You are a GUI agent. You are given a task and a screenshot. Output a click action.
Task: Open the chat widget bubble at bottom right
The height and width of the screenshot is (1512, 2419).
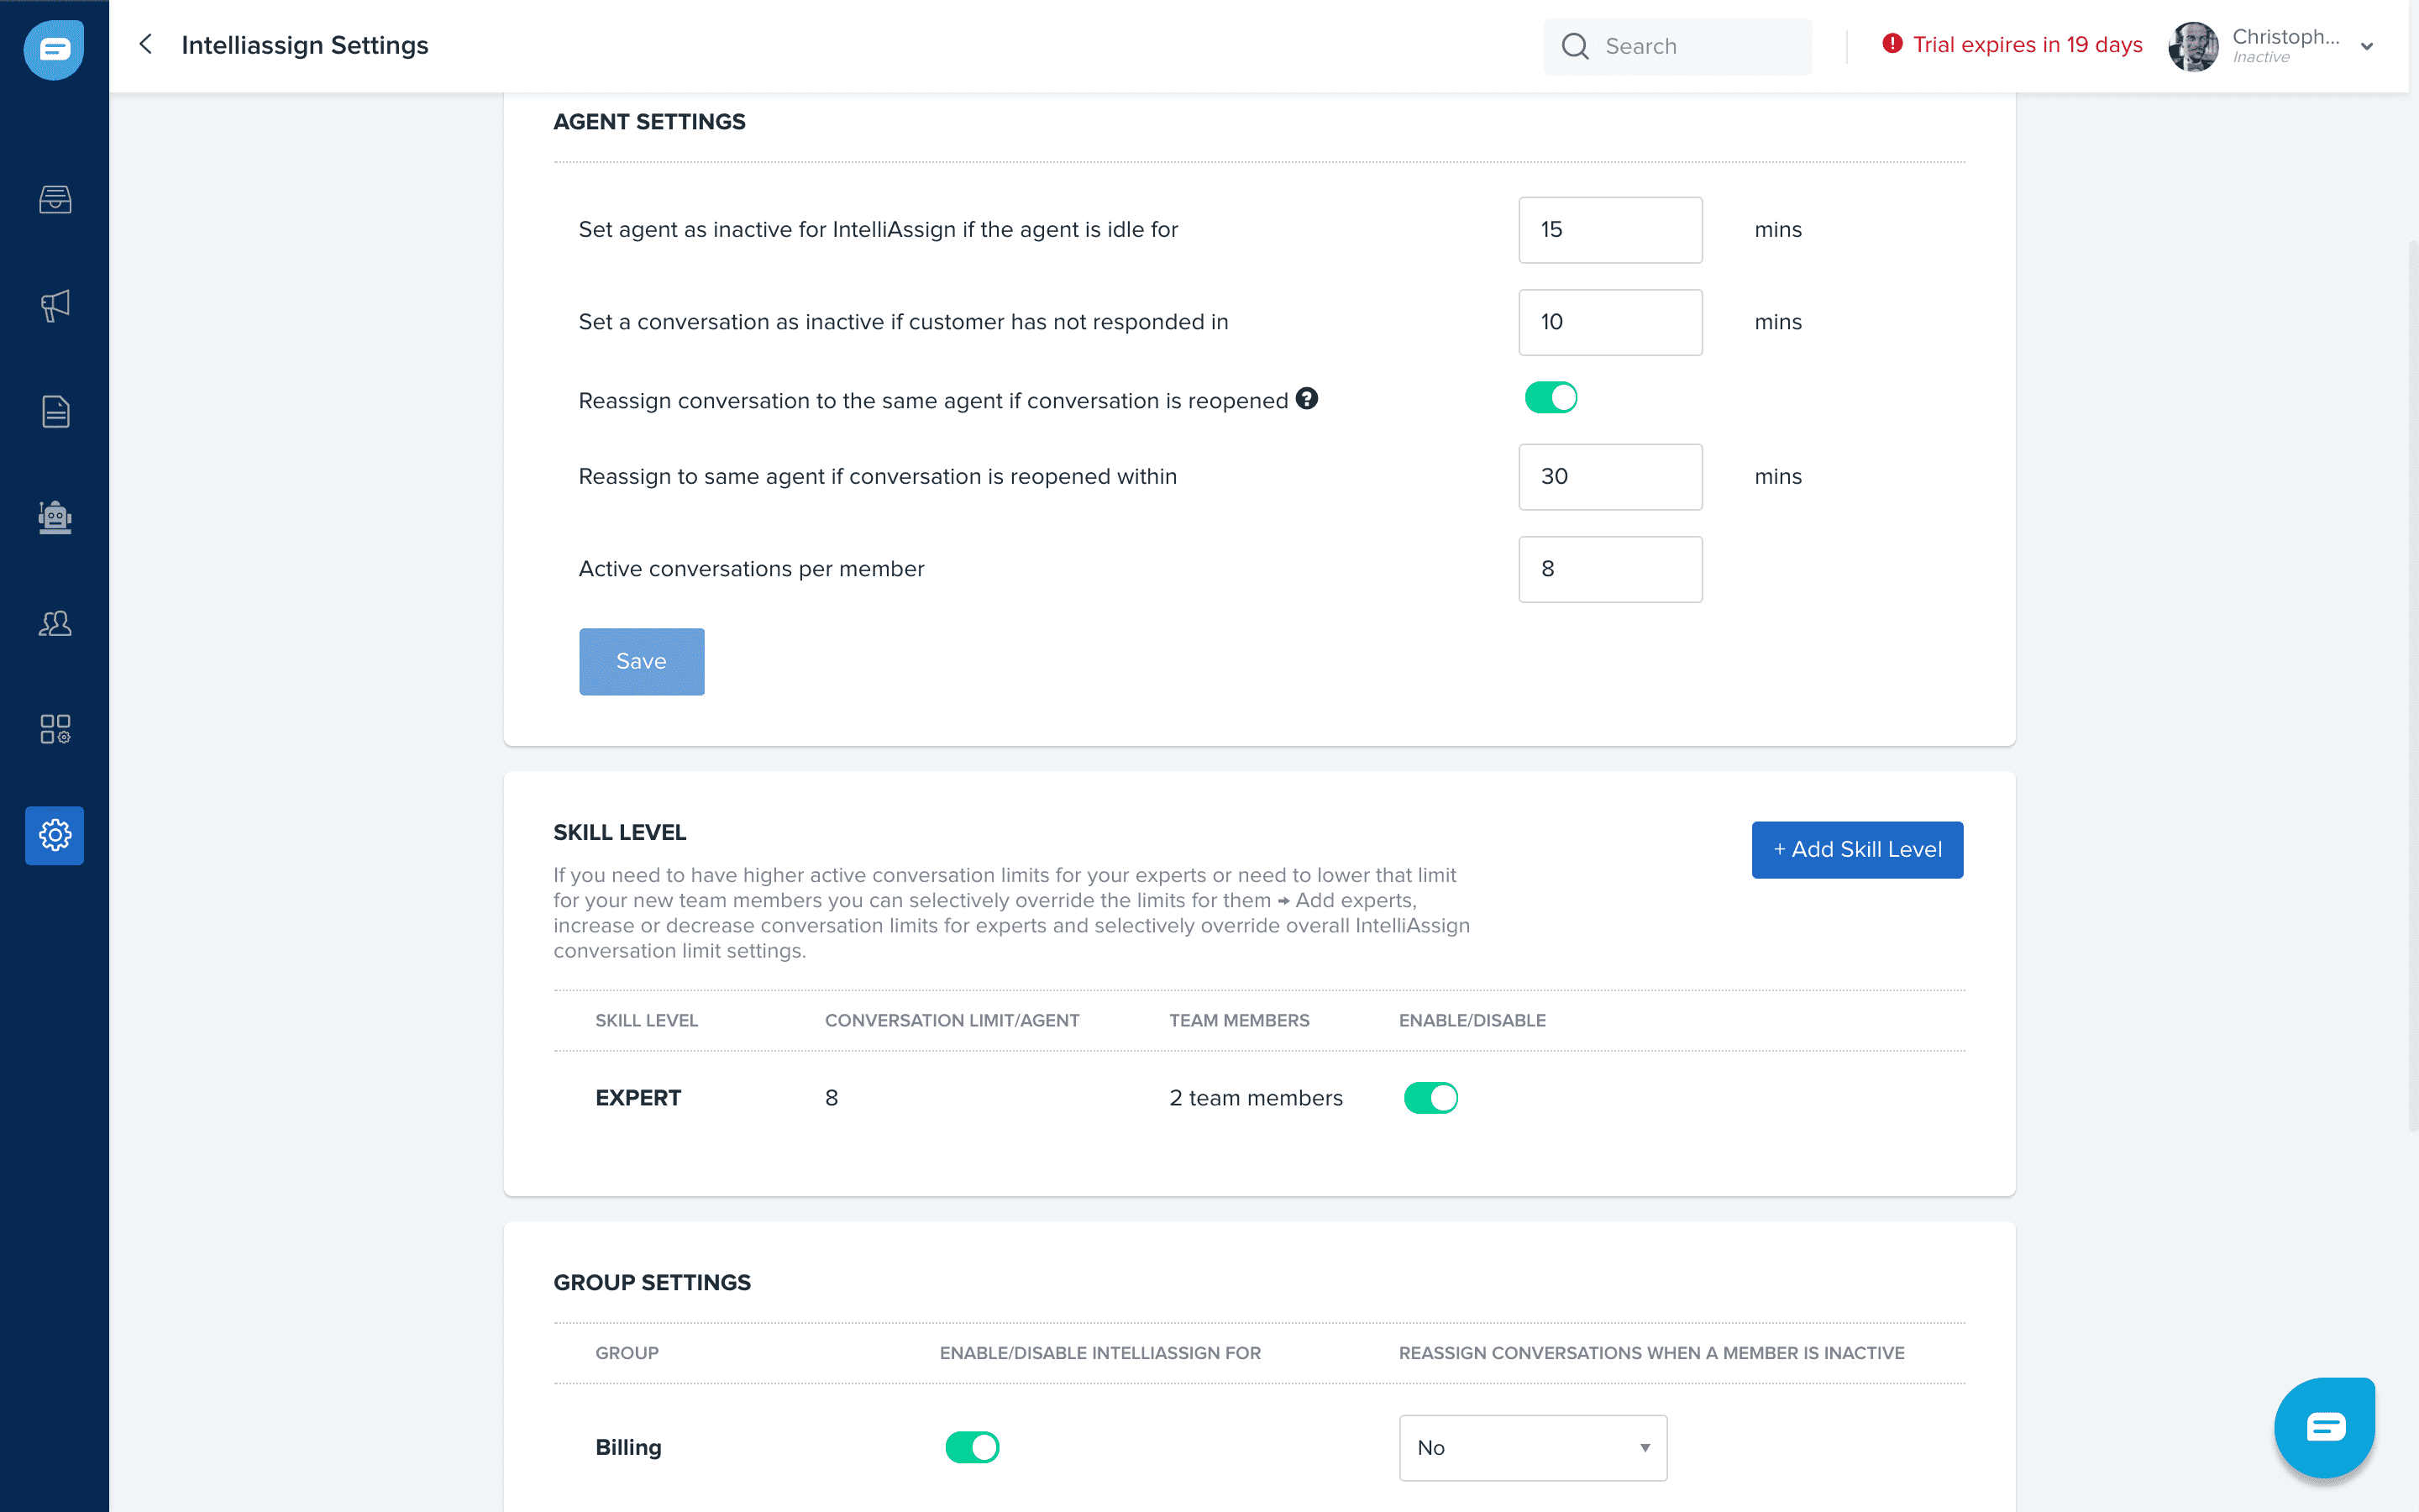[2324, 1427]
